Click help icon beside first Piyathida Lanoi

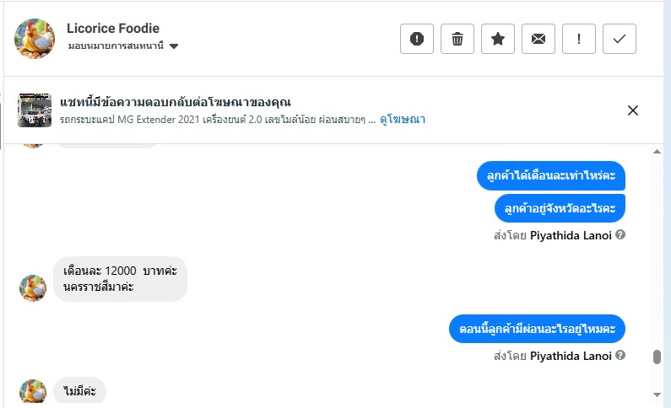(x=621, y=235)
